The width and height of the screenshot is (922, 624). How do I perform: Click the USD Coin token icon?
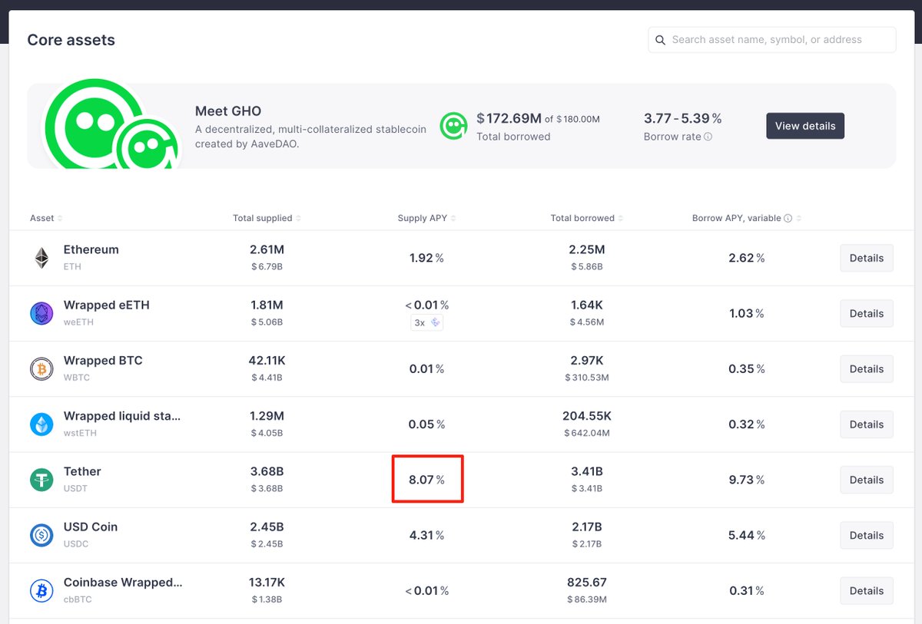pyautogui.click(x=41, y=535)
